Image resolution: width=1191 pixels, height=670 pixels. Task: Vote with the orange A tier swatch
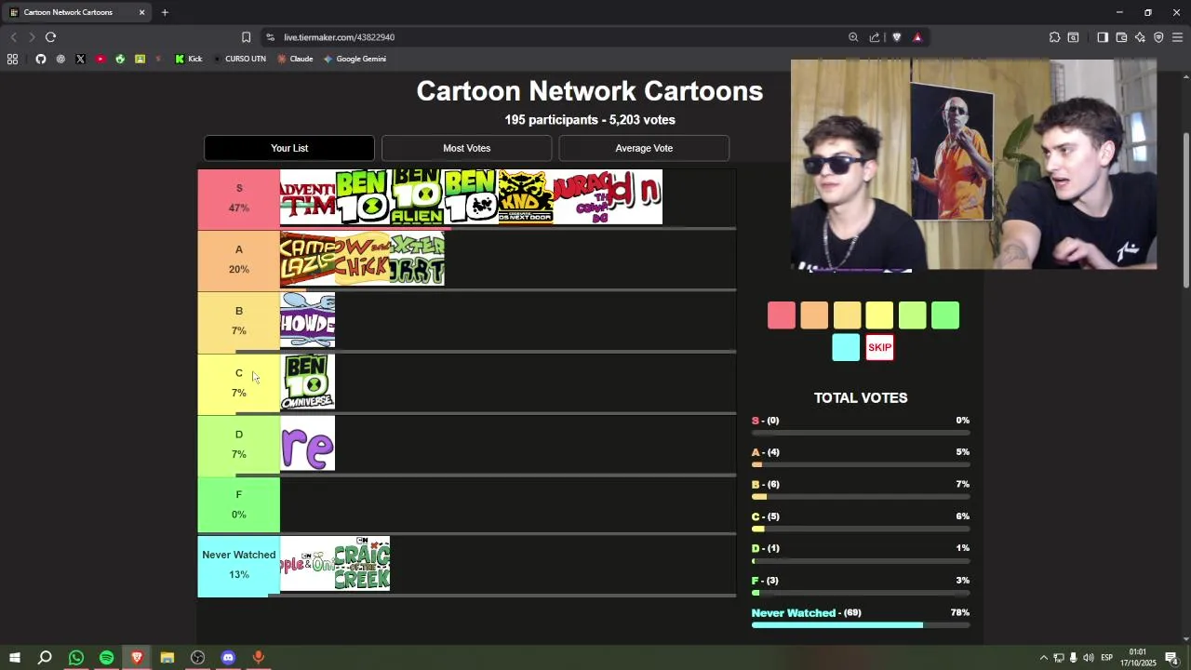(814, 315)
